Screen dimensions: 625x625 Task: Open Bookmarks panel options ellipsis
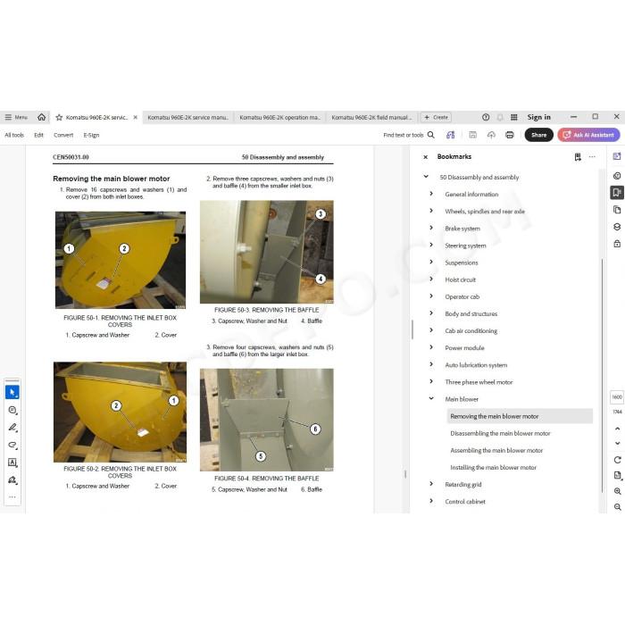tap(592, 157)
